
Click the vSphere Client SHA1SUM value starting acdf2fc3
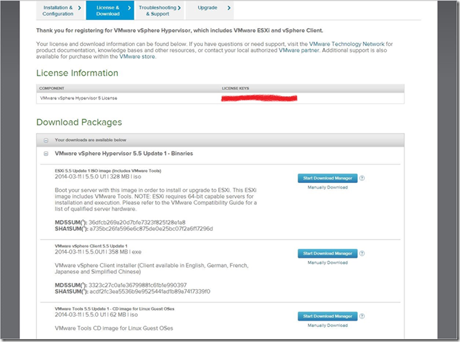[x=150, y=291]
